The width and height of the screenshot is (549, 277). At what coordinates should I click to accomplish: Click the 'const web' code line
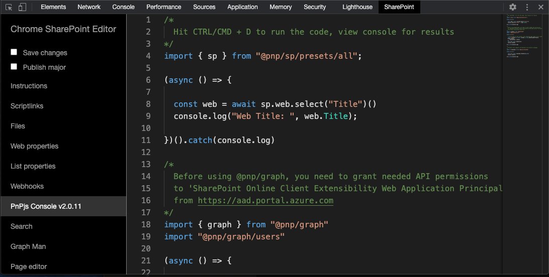(x=275, y=104)
